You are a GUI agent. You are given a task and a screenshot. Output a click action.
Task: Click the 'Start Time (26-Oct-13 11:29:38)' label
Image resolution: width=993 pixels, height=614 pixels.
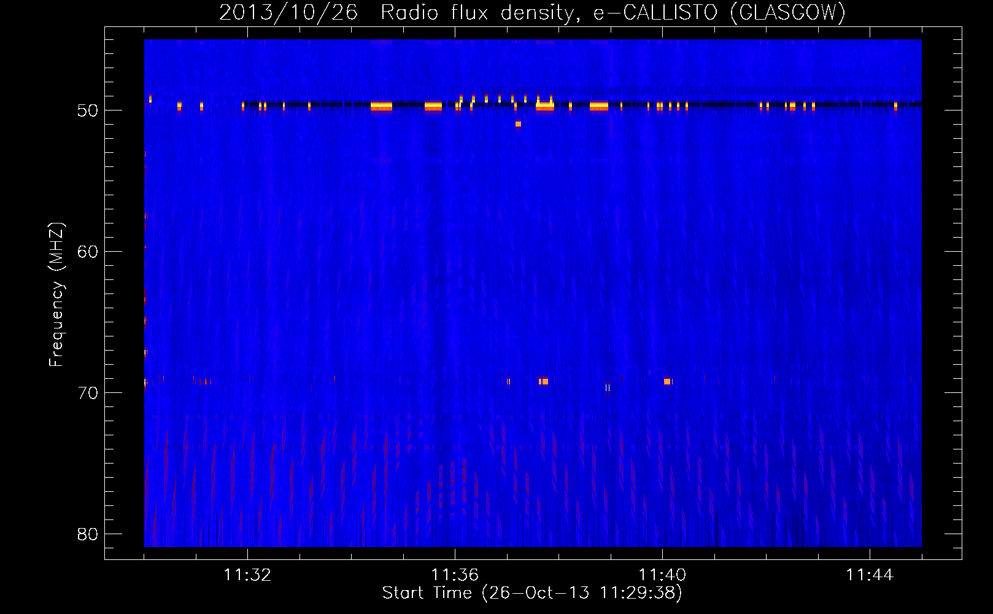click(x=532, y=593)
